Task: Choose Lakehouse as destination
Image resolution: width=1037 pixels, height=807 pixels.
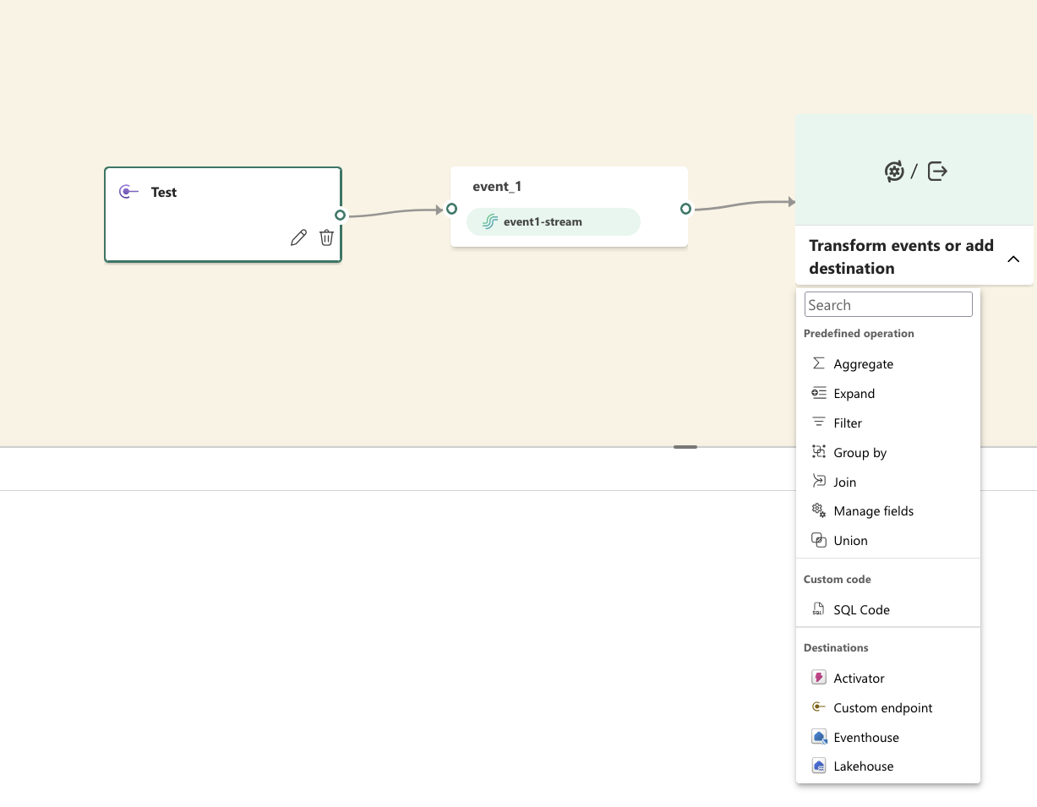Action: tap(863, 766)
